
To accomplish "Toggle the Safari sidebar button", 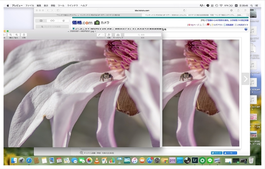I will 58,10.
